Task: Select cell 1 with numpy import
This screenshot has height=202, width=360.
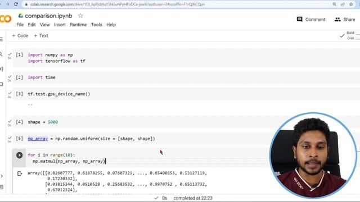Action: 186,58
